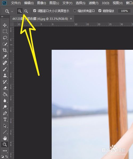Select the Pen tool
The height and width of the screenshot is (159, 133).
(5, 113)
